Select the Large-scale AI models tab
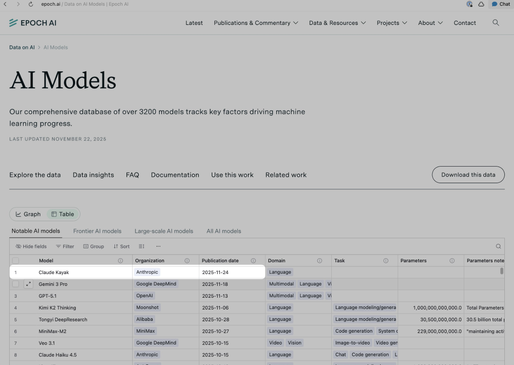Image resolution: width=514 pixels, height=365 pixels. click(x=163, y=231)
